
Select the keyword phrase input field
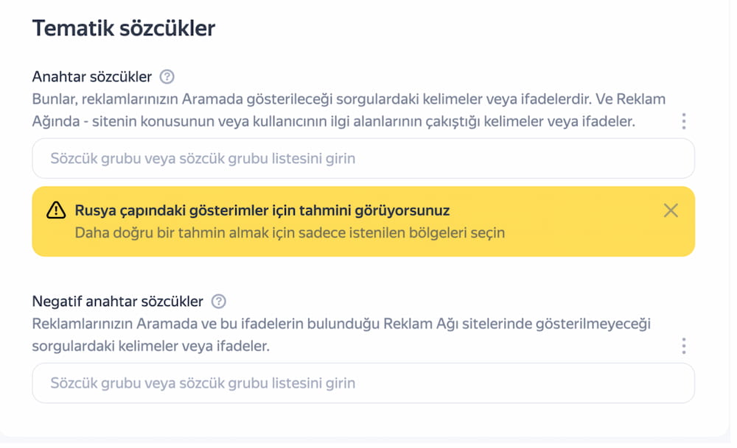[363, 158]
